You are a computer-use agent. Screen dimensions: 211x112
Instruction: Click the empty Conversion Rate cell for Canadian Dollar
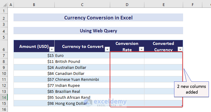click(127, 73)
